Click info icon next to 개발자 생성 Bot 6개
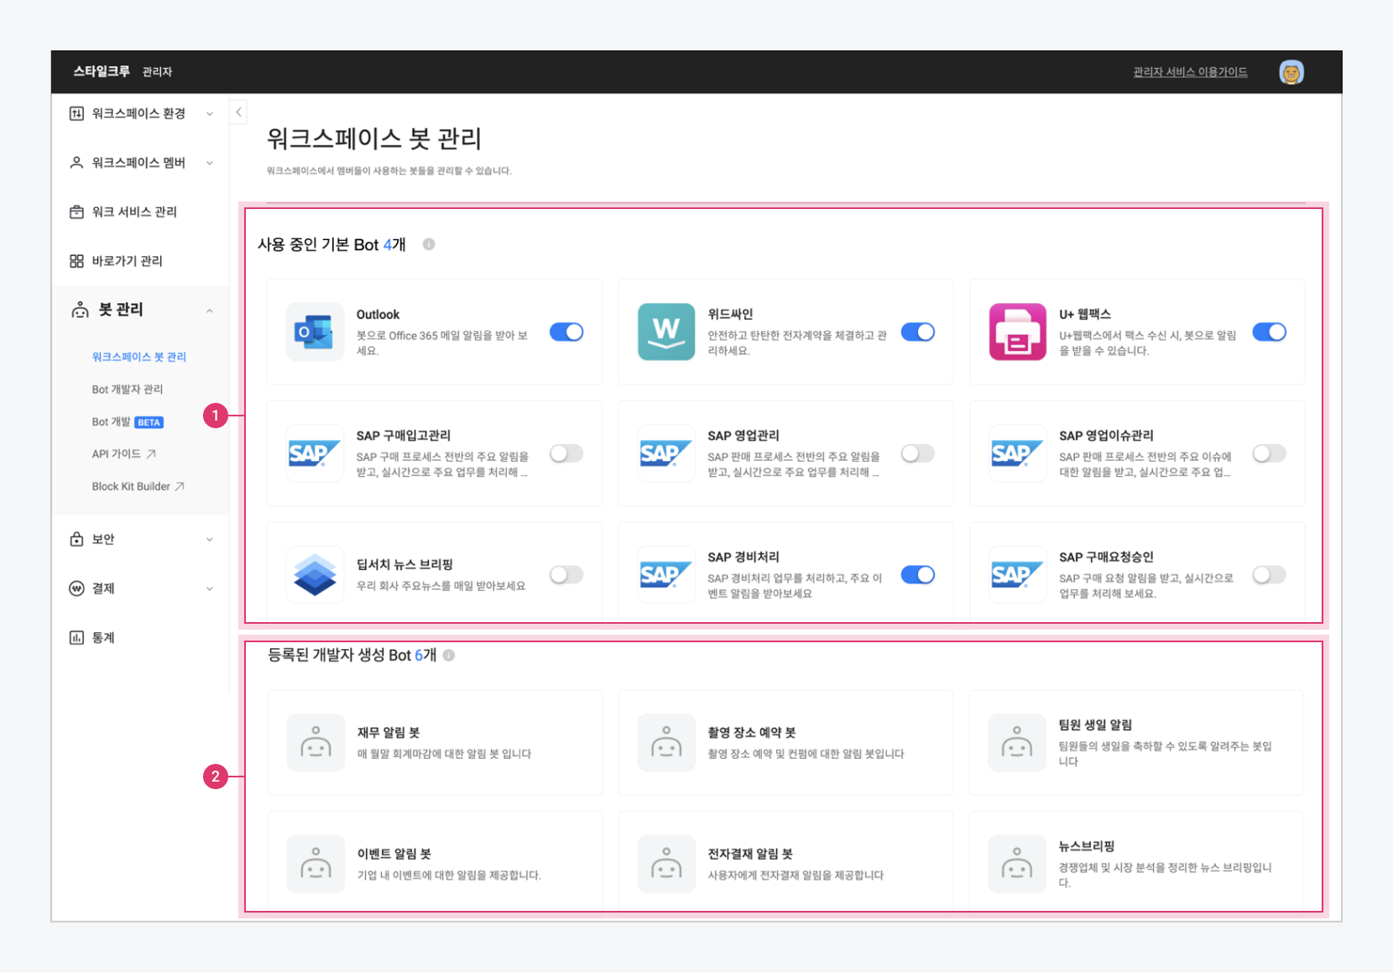This screenshot has width=1393, height=973. pos(449,655)
